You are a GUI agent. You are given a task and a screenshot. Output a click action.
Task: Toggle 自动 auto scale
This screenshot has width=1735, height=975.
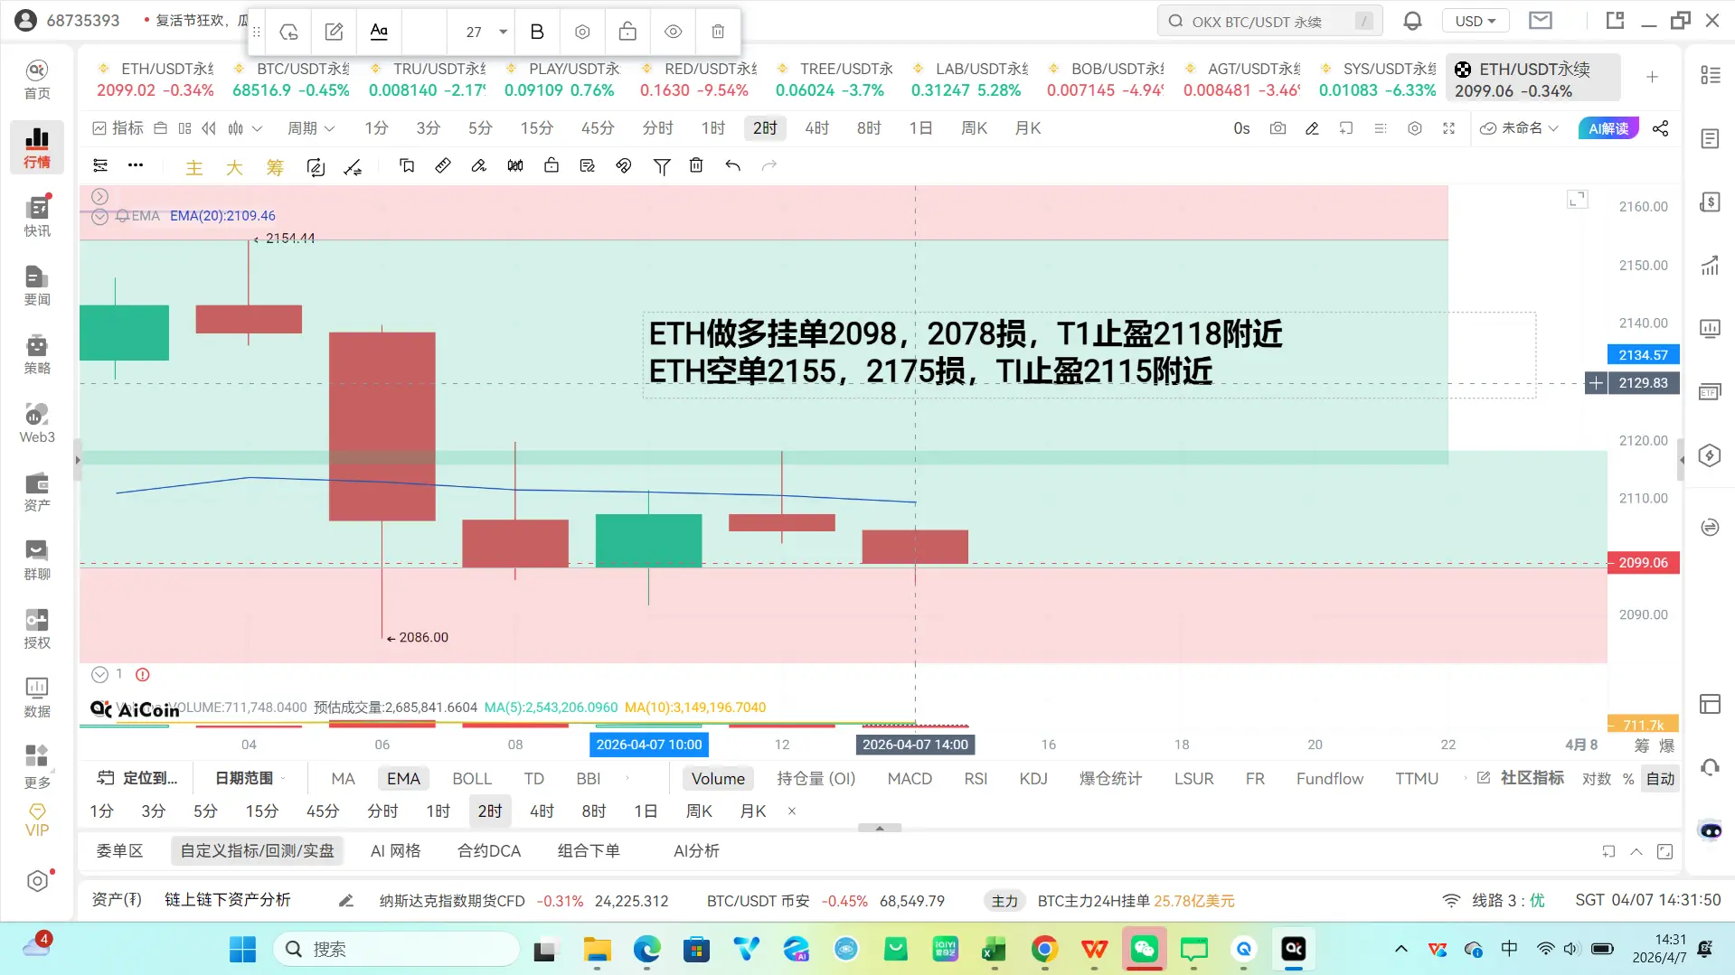[x=1661, y=779]
